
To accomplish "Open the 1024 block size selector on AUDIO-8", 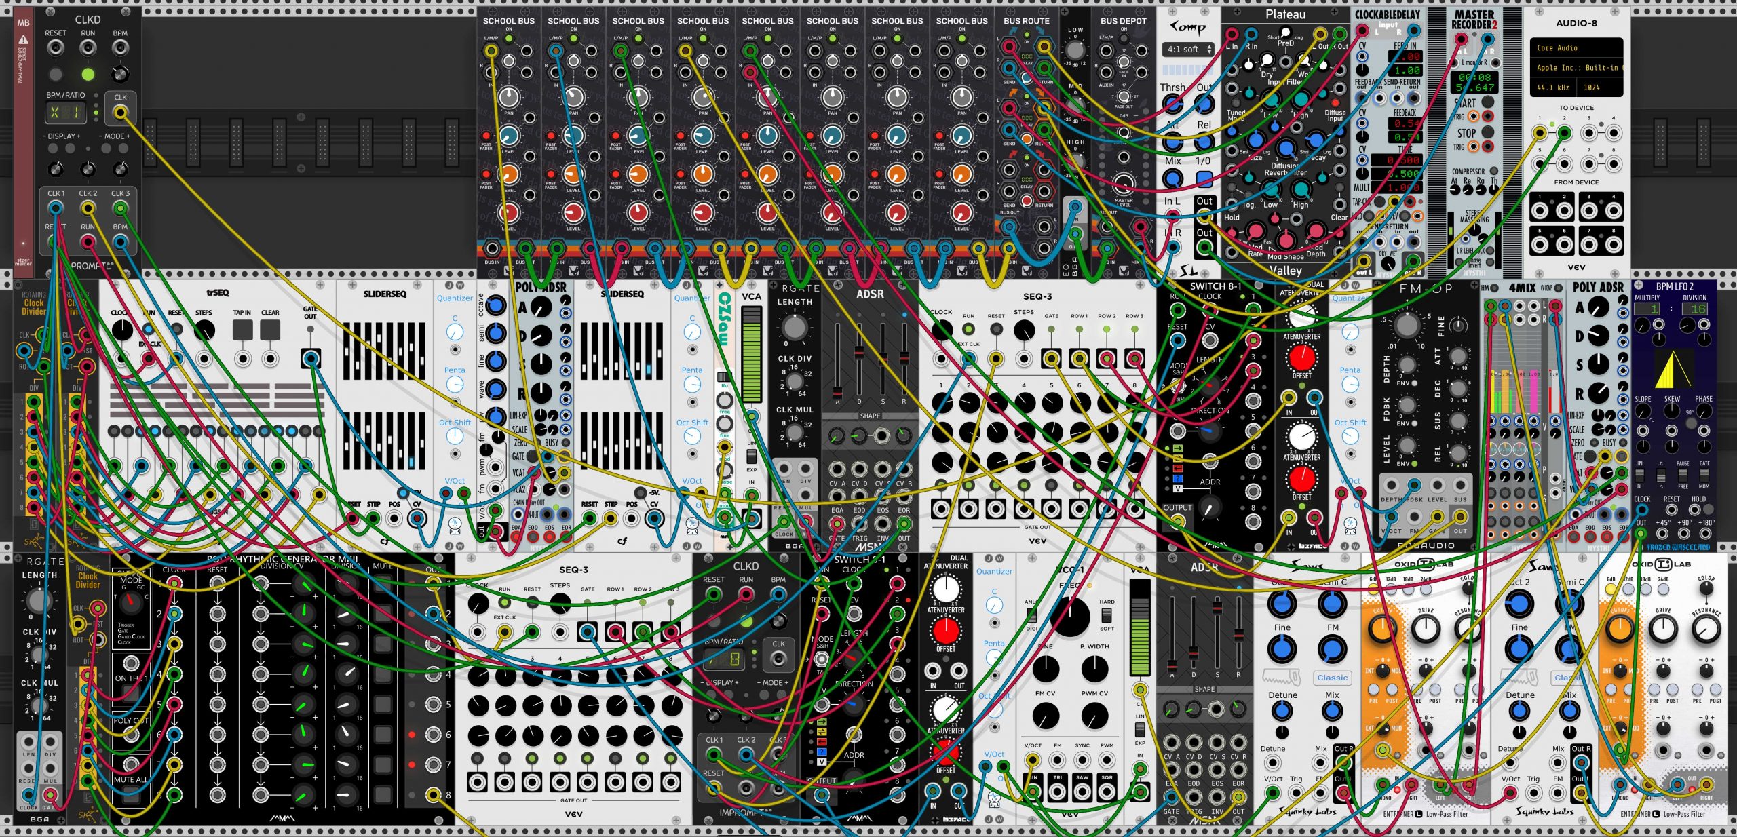I will pyautogui.click(x=1600, y=87).
